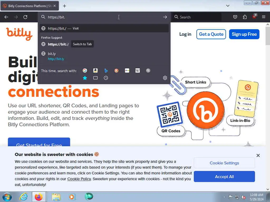Open the Extensions puzzle icon

(x=245, y=17)
